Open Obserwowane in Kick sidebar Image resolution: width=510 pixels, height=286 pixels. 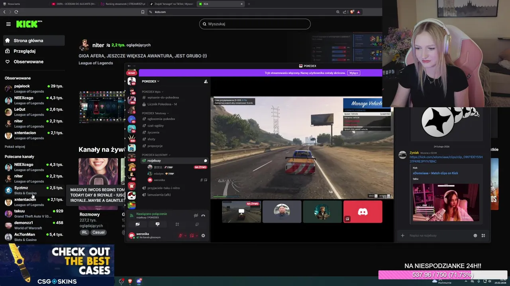click(34, 62)
